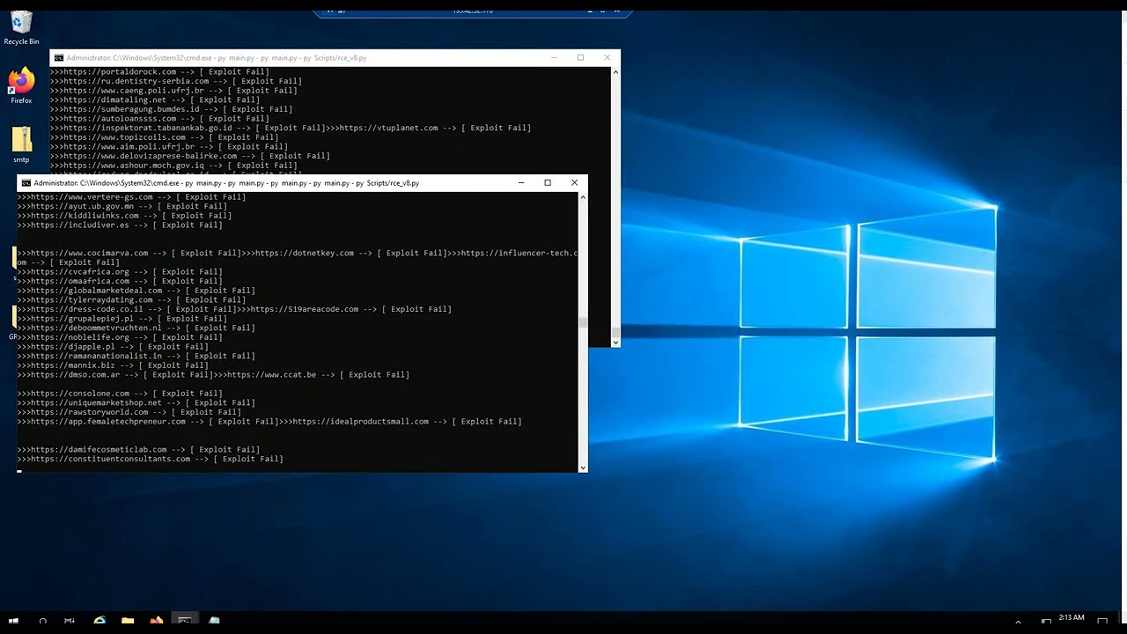This screenshot has height=634, width=1127.
Task: Click the uniquemarketshop.net line
Action: (x=138, y=402)
